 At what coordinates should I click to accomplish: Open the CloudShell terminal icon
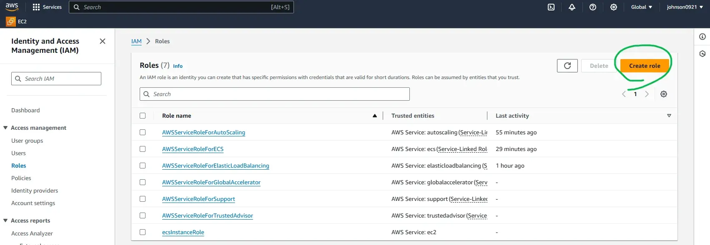click(x=551, y=7)
